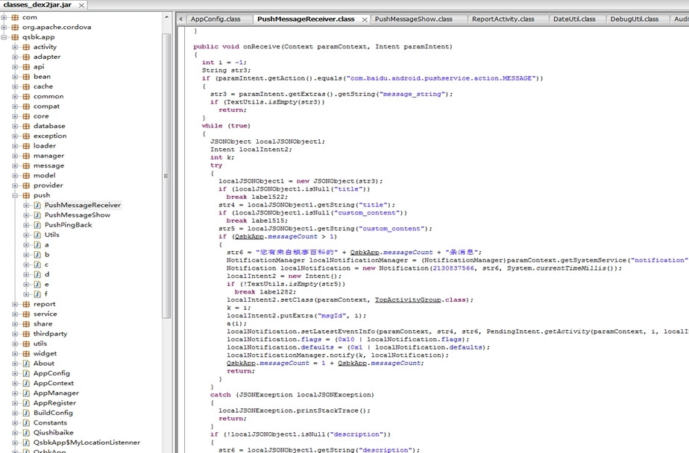
Task: Expand the api package
Action: pos(15,67)
